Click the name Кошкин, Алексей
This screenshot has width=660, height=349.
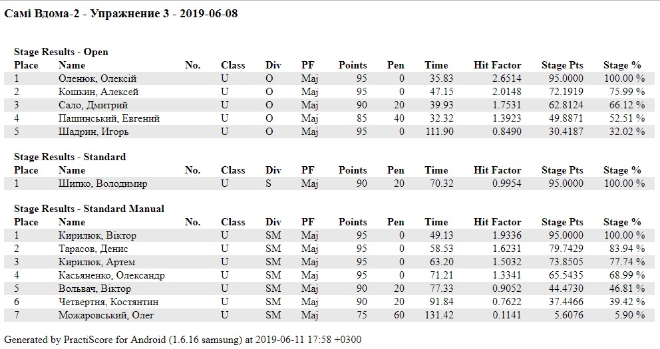pyautogui.click(x=98, y=92)
